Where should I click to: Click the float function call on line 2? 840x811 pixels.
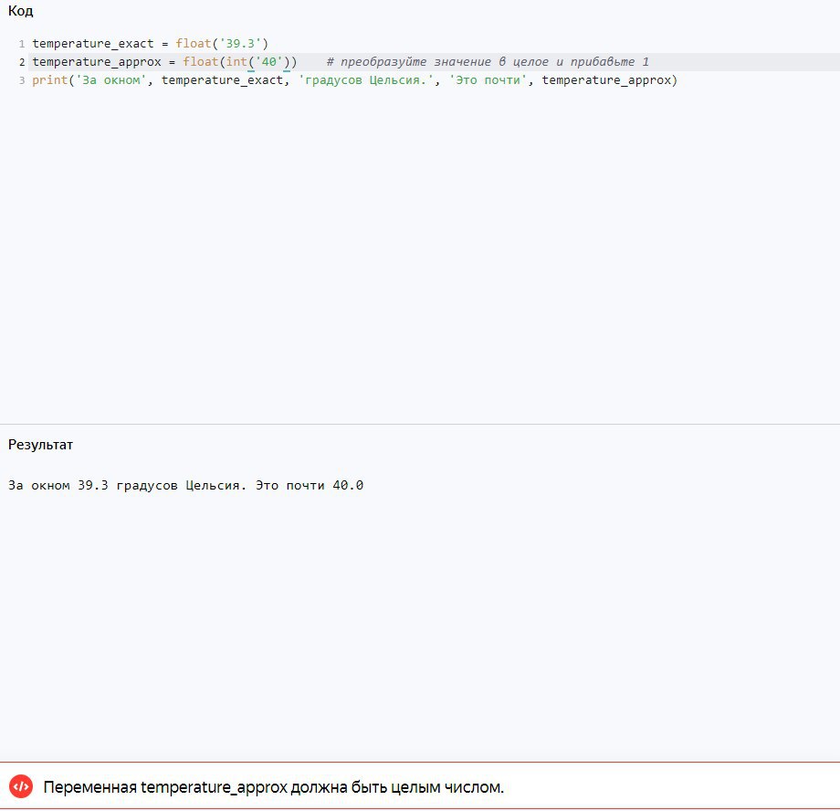click(x=200, y=61)
